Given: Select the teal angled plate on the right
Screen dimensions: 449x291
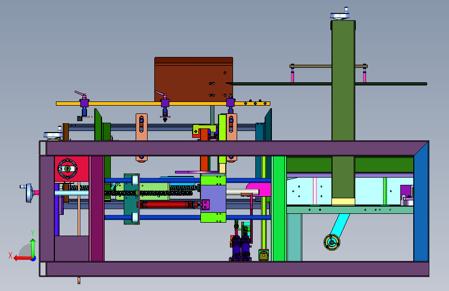Looking at the screenshot, I should [x=268, y=125].
